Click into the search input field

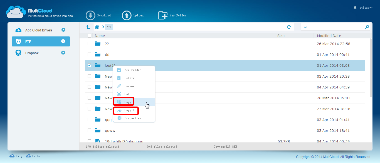[x=336, y=27]
